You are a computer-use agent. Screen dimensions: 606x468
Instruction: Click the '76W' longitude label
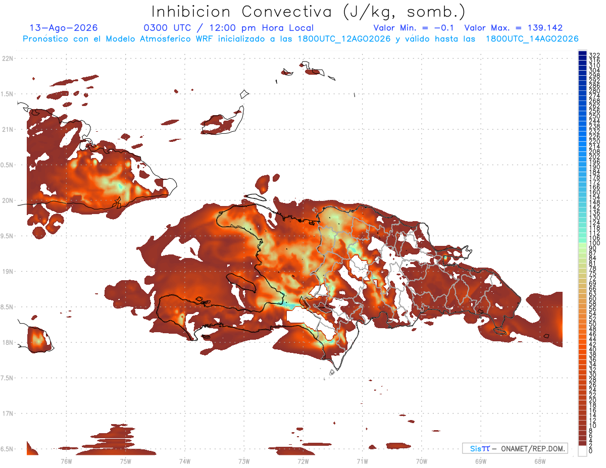tap(67, 461)
